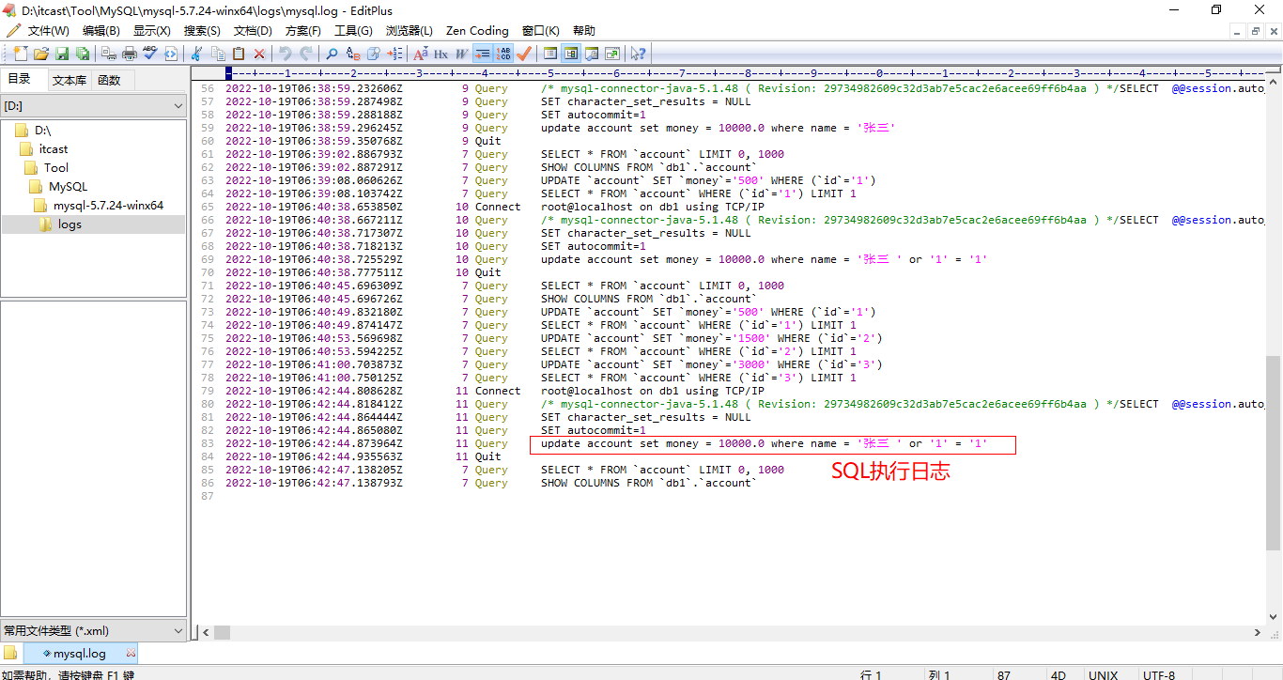Switch to the 函数 sidebar tab

pos(109,80)
